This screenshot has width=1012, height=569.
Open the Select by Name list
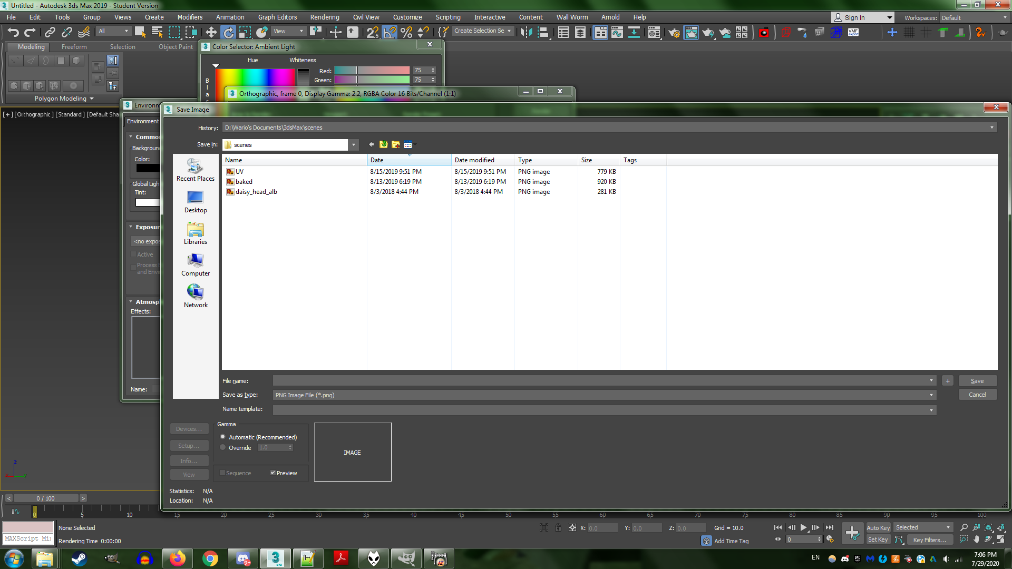(x=157, y=32)
